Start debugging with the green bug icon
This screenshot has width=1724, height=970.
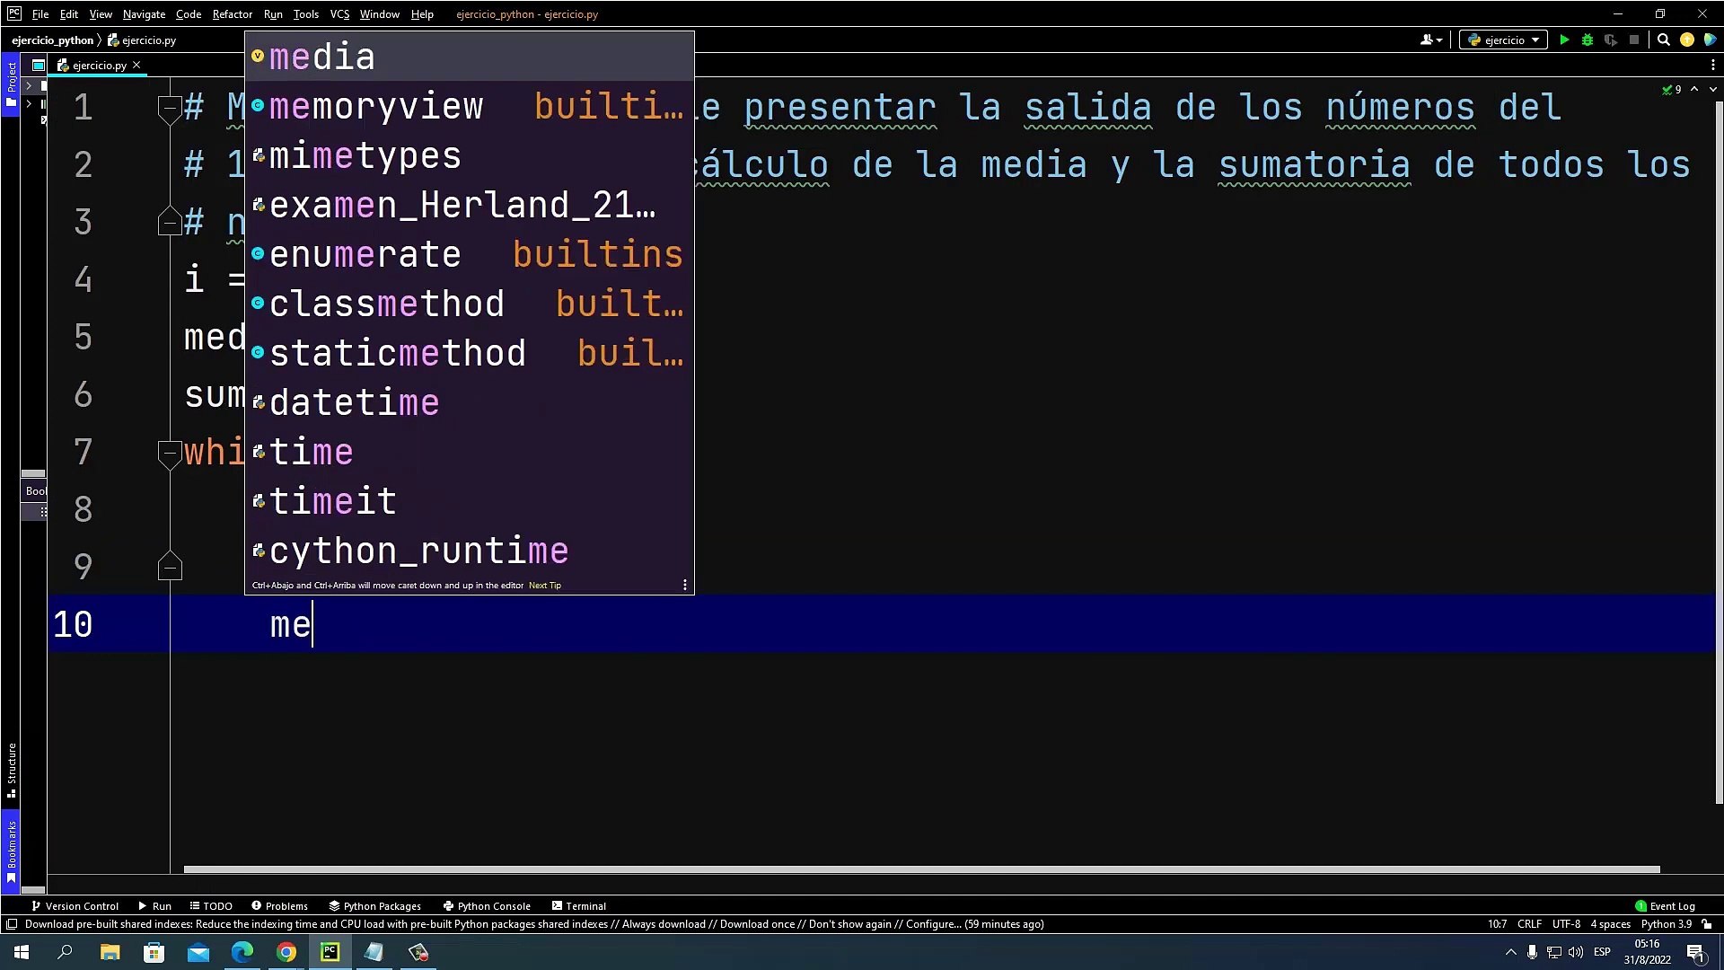click(x=1588, y=40)
